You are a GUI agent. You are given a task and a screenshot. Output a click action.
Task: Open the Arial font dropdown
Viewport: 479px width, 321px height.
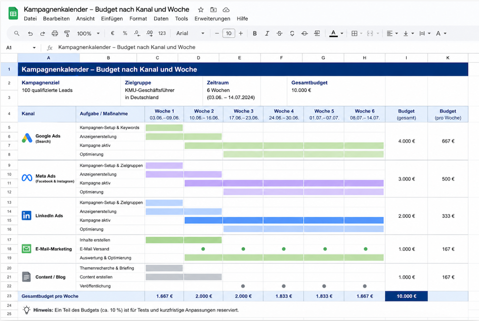pos(190,33)
